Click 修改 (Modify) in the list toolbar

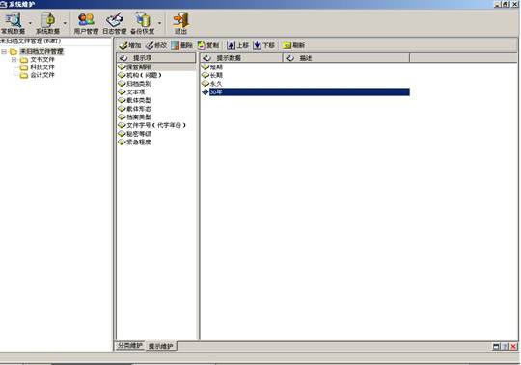coord(156,45)
